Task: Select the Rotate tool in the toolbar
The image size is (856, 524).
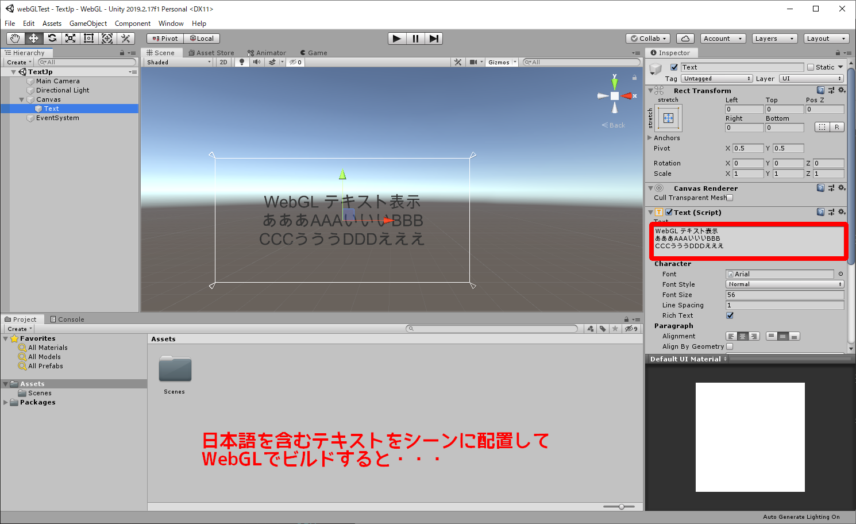Action: [x=52, y=38]
